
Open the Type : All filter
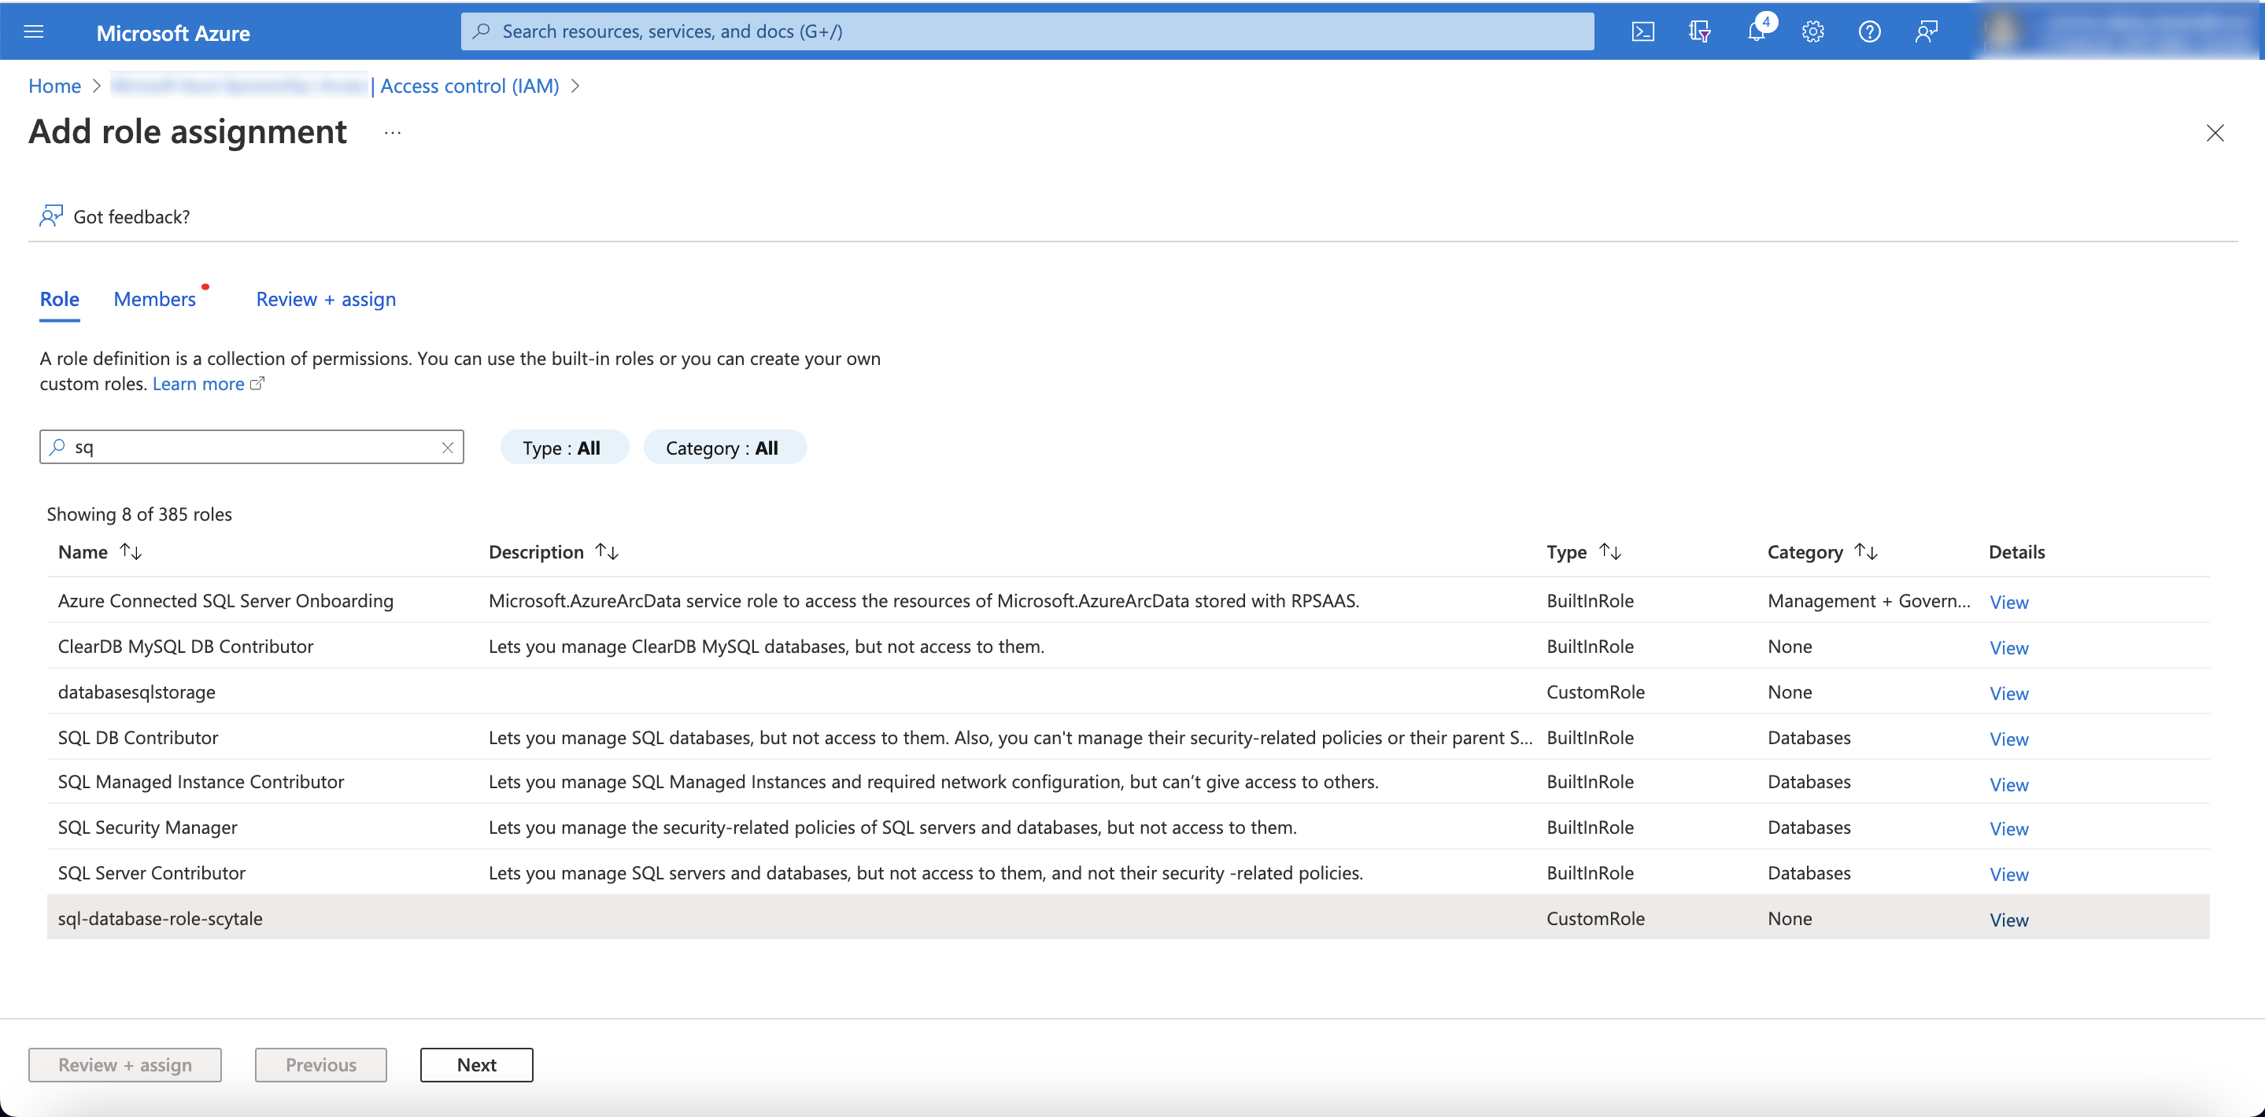(x=563, y=448)
